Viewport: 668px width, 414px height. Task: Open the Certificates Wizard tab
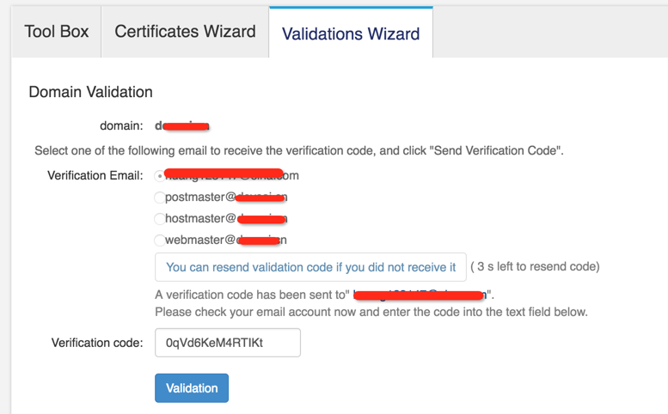click(x=185, y=32)
